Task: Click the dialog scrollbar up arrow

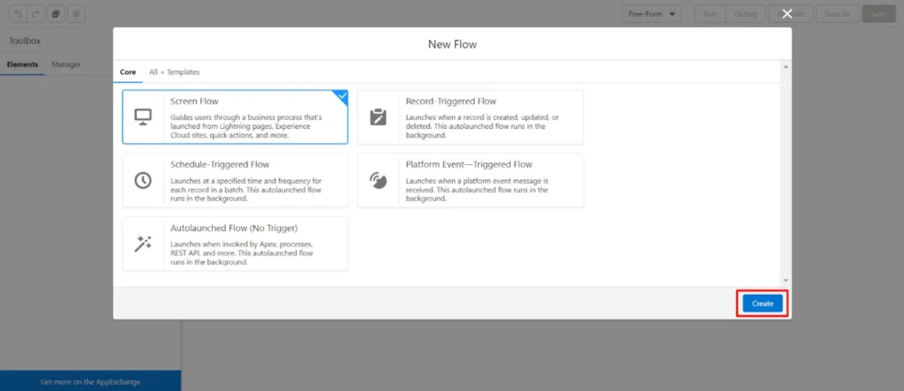Action: point(785,67)
